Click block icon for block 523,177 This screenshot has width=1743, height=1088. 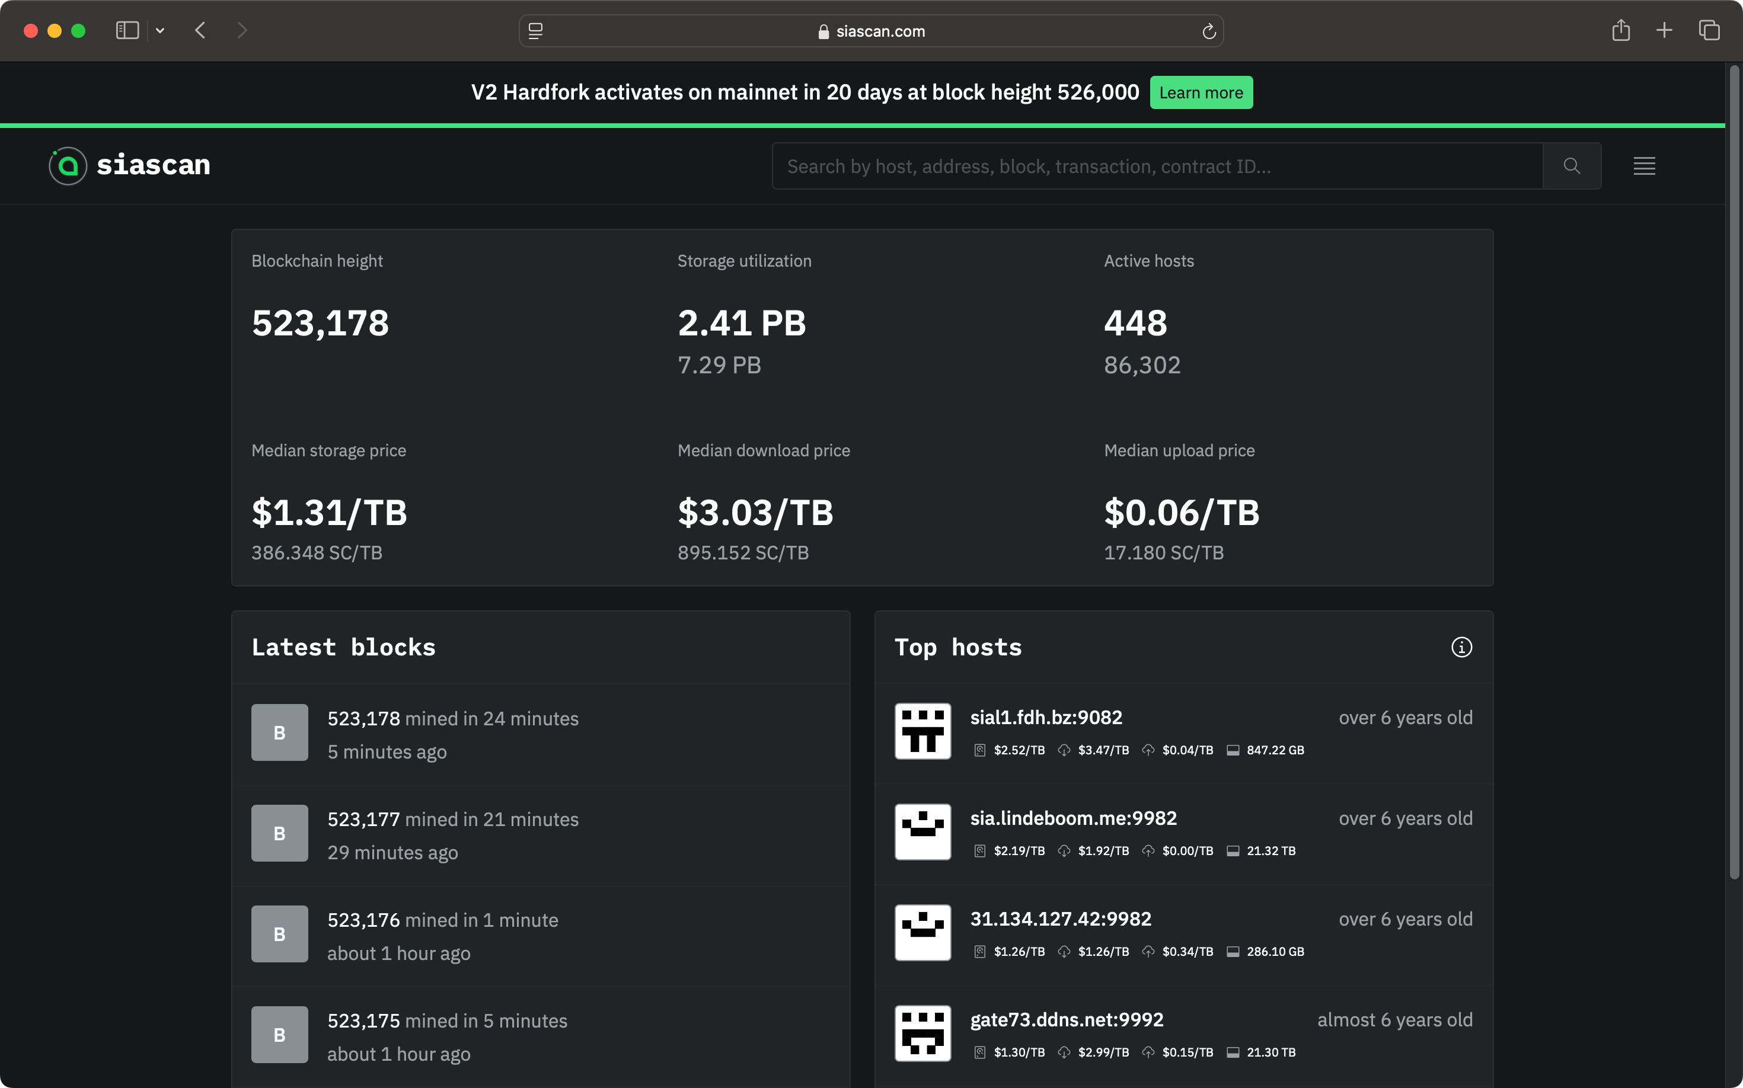pos(279,833)
